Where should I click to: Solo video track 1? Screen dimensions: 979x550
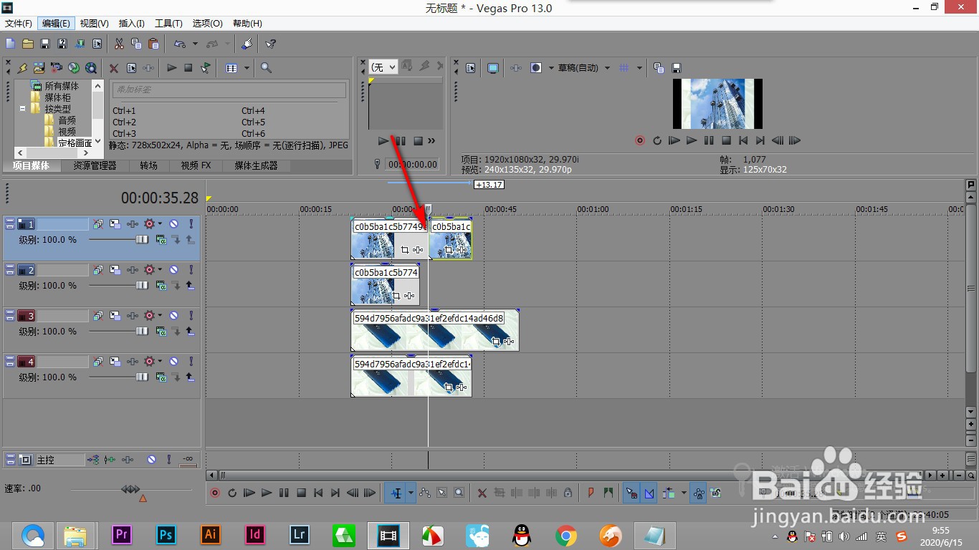(191, 224)
